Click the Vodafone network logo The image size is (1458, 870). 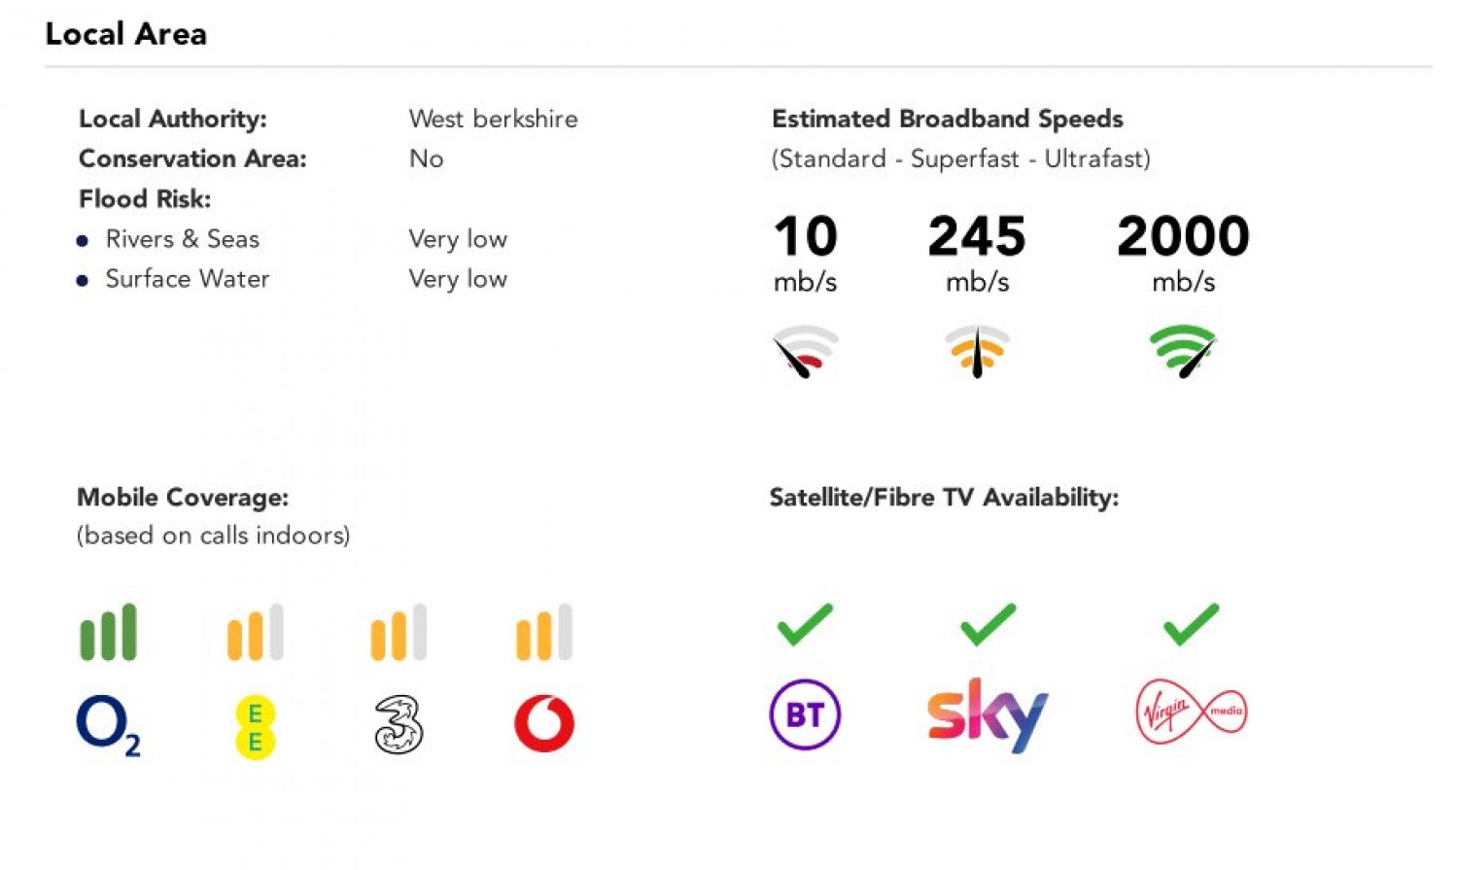544,724
